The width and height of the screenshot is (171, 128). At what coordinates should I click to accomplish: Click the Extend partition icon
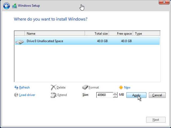[53, 95]
